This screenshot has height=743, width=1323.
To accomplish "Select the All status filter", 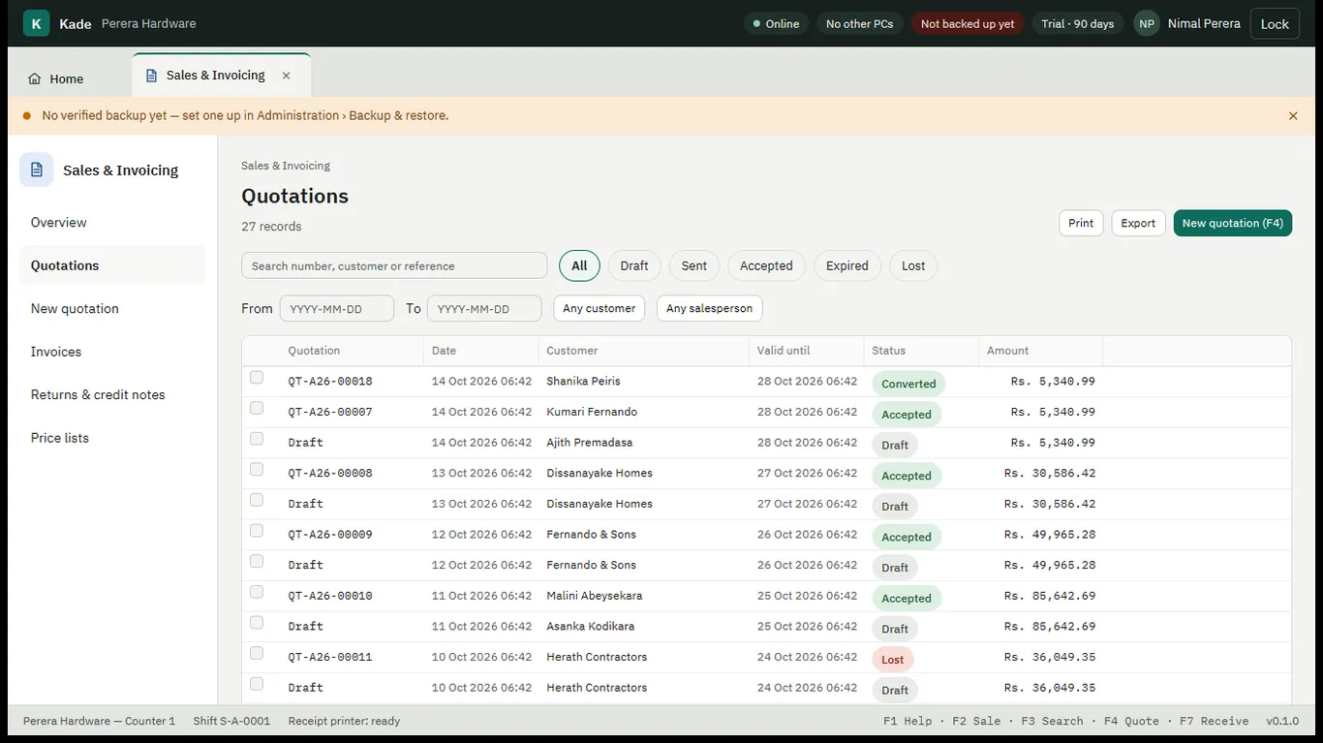I will pyautogui.click(x=579, y=266).
